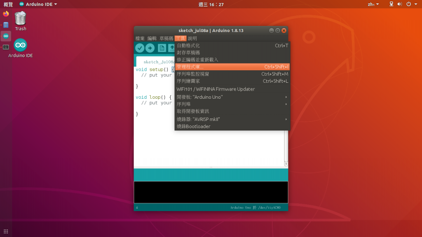
Task: Launch WiFi101 / WiFiNINA Firmware Updater
Action: point(232,89)
